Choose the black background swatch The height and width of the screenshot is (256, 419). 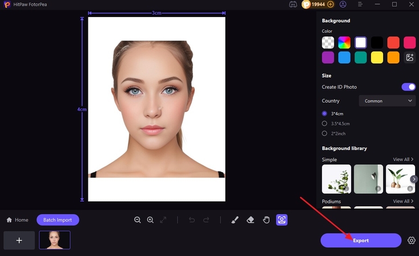377,42
